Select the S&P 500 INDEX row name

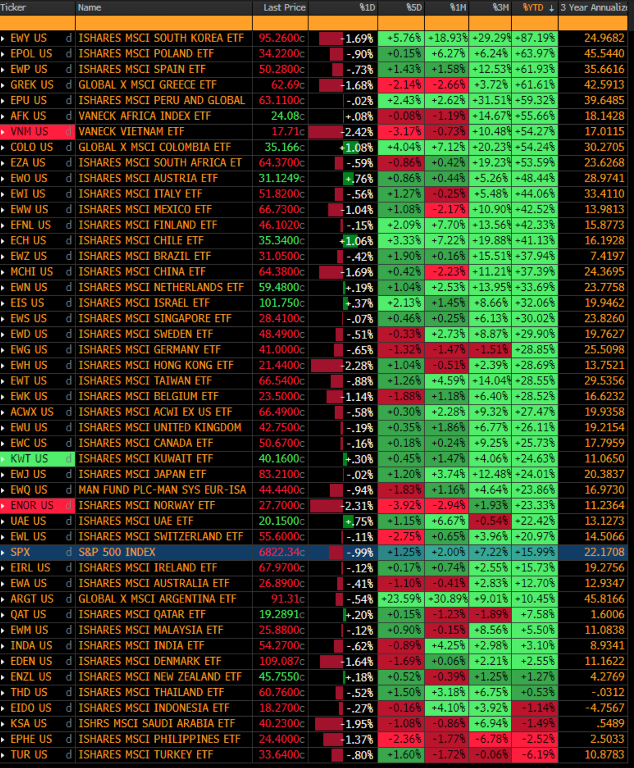coord(117,552)
